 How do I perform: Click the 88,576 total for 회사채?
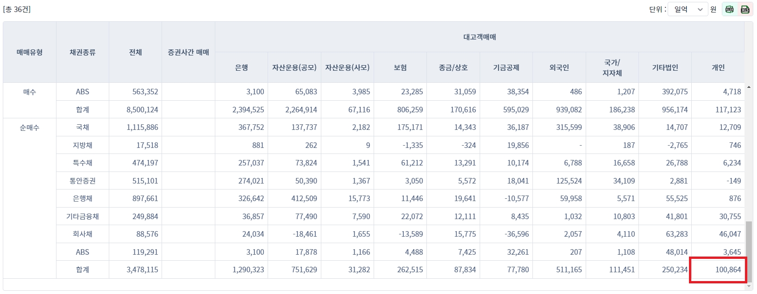tap(147, 234)
